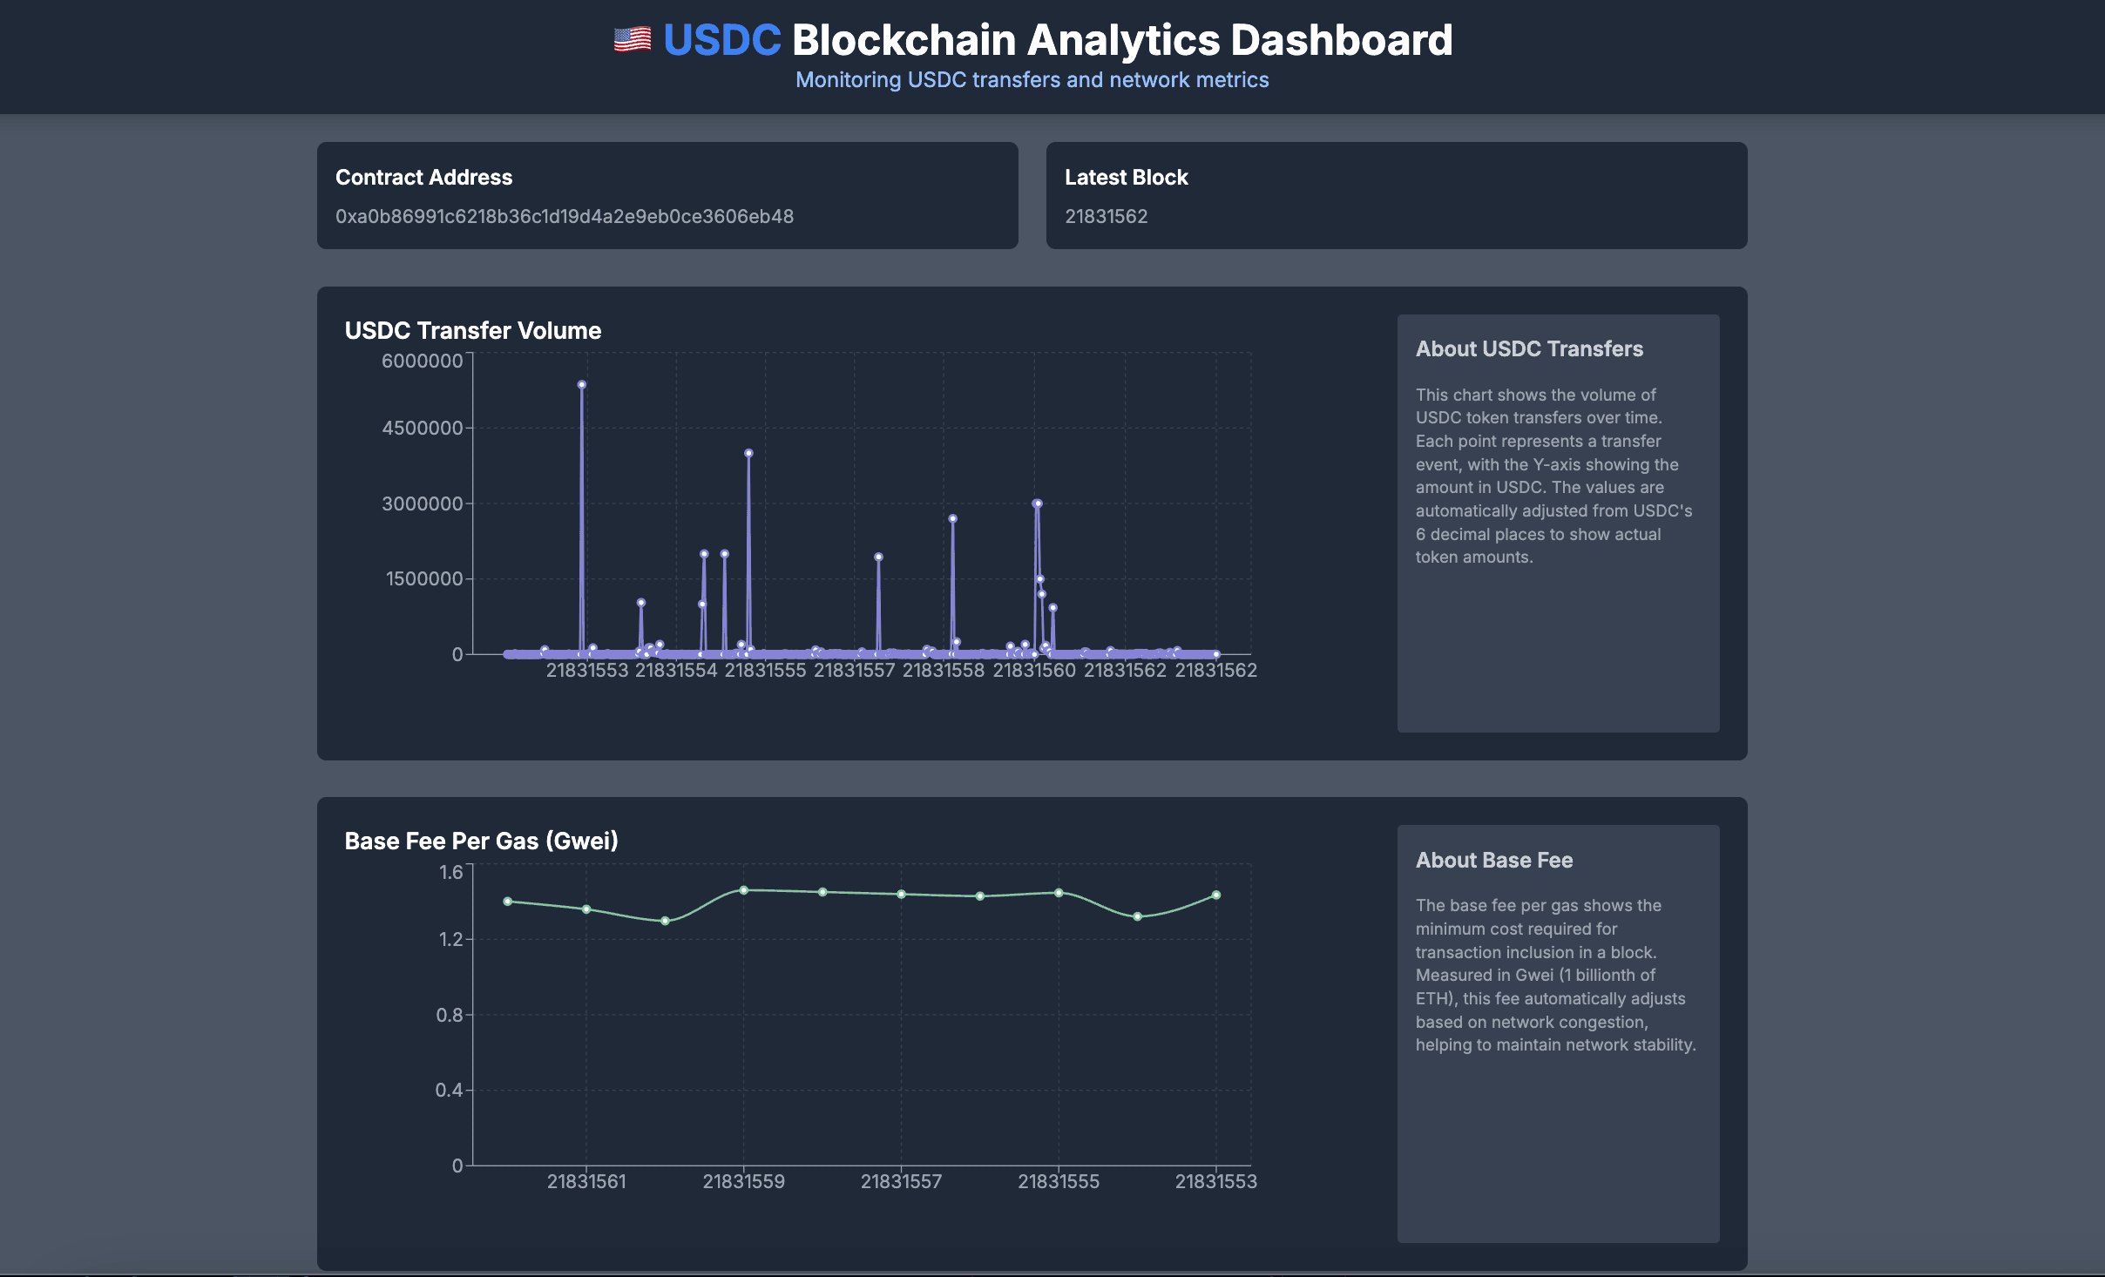Screen dimensions: 2105x1277
Task: Click the 4000000 spike in the transfer chart
Action: [749, 452]
